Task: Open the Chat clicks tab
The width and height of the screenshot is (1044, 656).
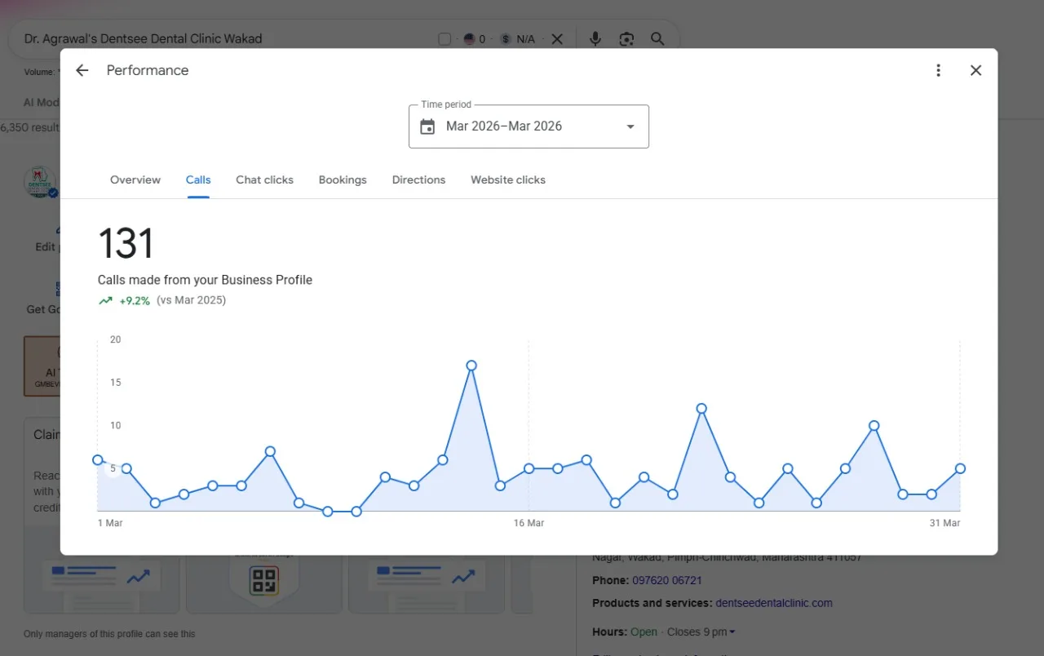Action: click(264, 180)
